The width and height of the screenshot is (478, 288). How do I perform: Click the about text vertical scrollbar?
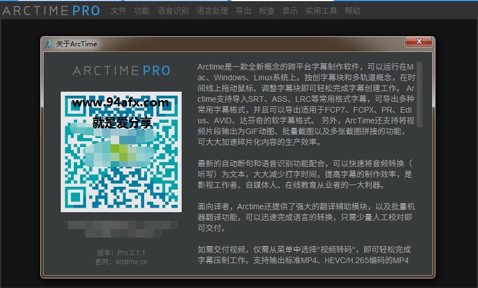420,94
